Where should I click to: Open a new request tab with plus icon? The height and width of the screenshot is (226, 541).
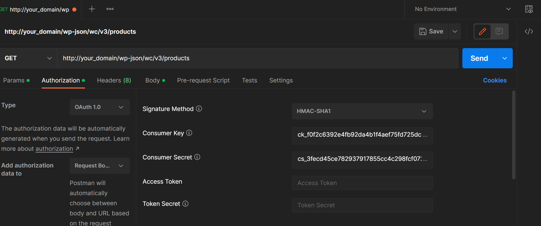pos(92,9)
